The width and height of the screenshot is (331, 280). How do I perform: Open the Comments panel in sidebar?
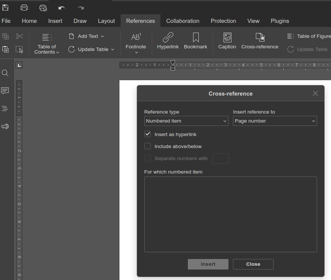[x=5, y=91]
